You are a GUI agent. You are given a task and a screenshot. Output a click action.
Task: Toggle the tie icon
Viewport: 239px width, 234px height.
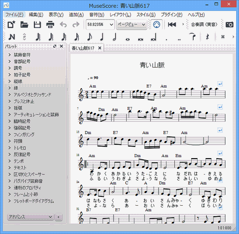pyautogui.click(x=192, y=36)
